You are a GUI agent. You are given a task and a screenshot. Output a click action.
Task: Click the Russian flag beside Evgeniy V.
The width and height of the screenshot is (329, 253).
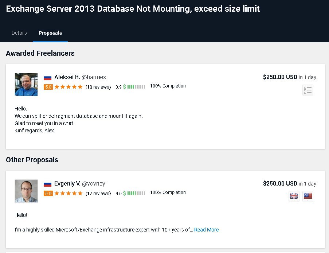click(x=47, y=184)
